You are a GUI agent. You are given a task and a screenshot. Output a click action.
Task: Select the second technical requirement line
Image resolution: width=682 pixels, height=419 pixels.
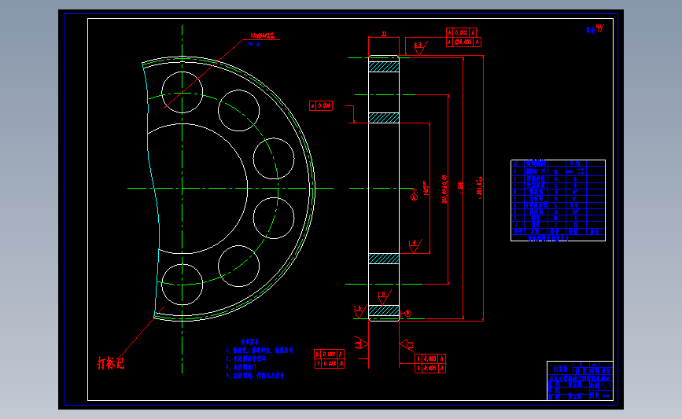click(245, 359)
